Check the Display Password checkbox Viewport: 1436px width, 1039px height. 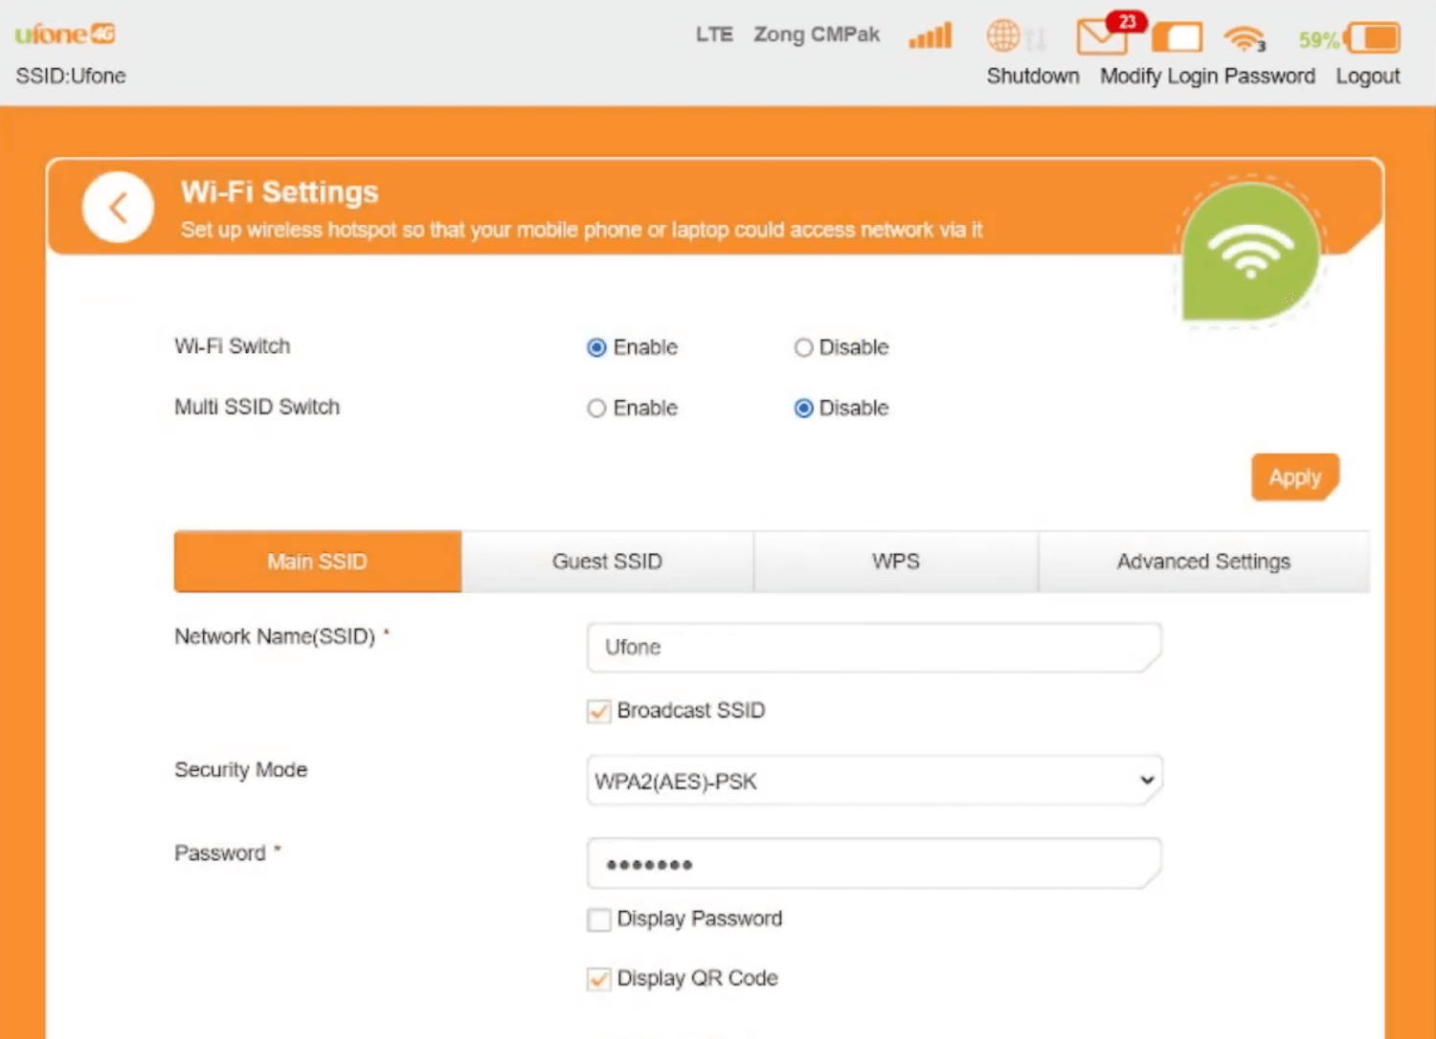click(x=599, y=919)
